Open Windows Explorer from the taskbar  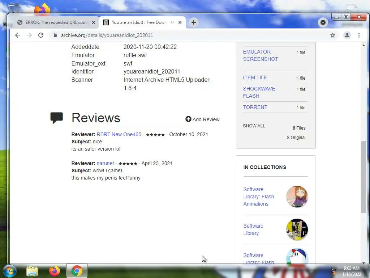32,271
